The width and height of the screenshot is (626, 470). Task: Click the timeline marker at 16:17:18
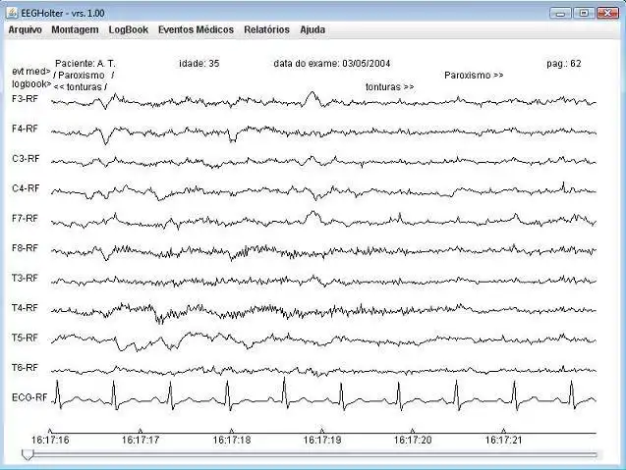(232, 431)
